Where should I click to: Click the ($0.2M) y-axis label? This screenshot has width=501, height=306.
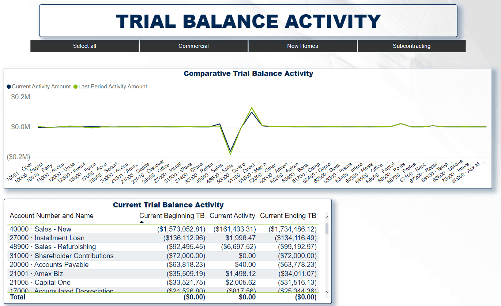[x=18, y=157]
